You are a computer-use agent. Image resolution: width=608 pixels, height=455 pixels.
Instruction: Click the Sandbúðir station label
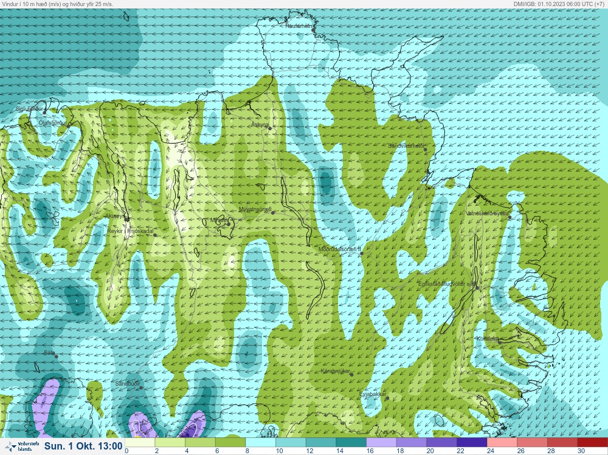point(128,384)
